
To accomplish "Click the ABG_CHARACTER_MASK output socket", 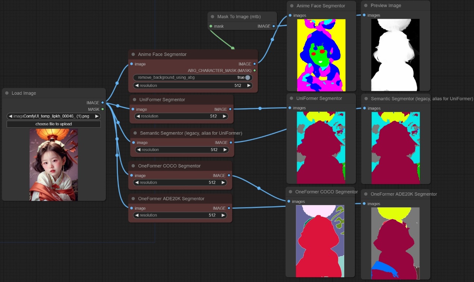I will coord(255,70).
